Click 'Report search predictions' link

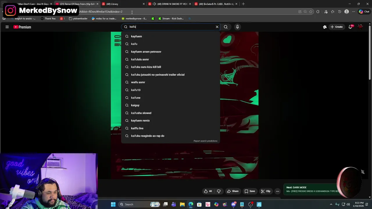click(205, 141)
